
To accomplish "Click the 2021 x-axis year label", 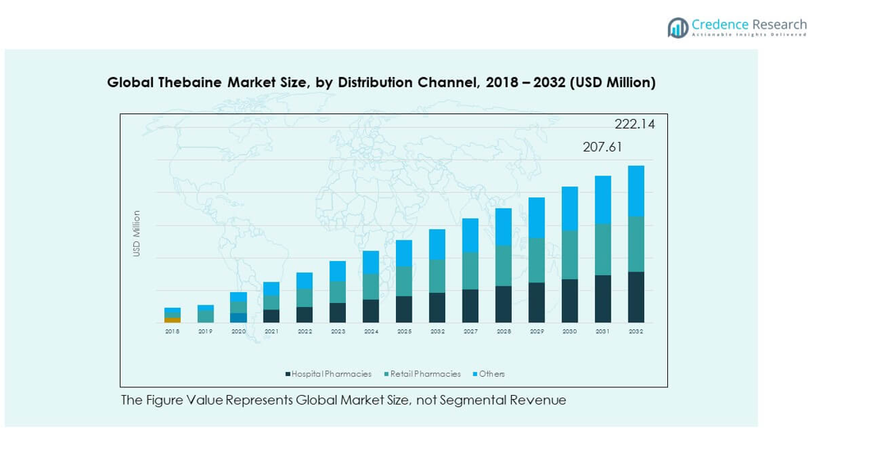I will 271,332.
